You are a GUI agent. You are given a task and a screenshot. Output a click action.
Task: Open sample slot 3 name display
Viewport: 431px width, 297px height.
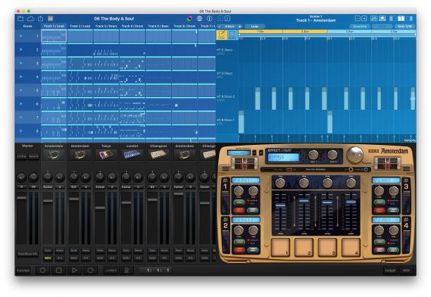point(386,180)
